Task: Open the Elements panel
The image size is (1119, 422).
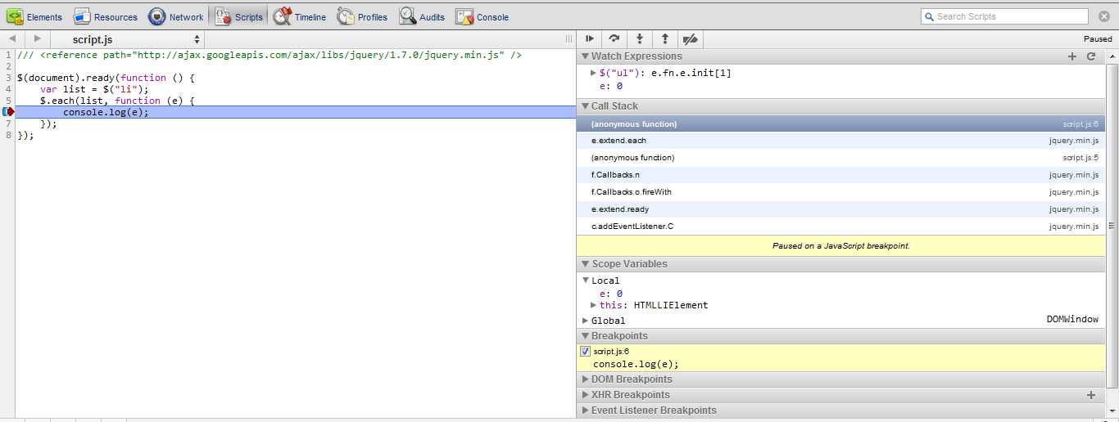Action: 34,16
